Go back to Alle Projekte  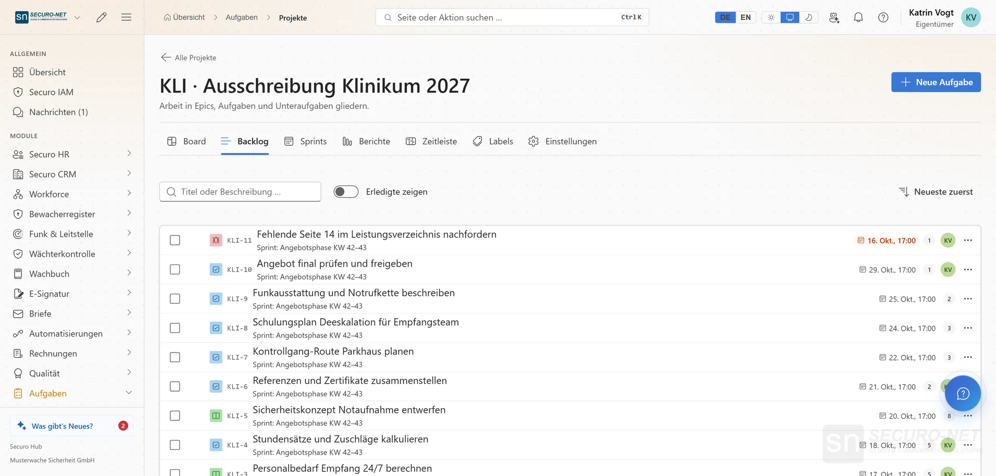[189, 58]
